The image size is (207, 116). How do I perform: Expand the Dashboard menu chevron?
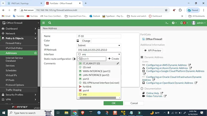click(x=35, y=29)
